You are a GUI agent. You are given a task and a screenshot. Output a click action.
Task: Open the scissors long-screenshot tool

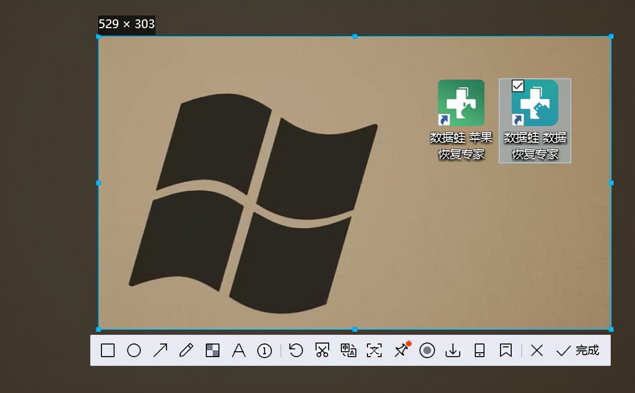click(322, 350)
